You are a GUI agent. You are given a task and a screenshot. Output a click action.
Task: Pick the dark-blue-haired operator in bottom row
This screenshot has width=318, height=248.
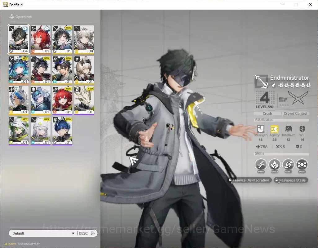click(62, 131)
